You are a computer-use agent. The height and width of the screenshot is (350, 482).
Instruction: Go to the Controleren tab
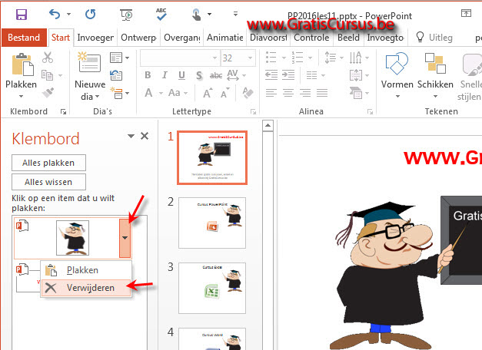pyautogui.click(x=311, y=38)
